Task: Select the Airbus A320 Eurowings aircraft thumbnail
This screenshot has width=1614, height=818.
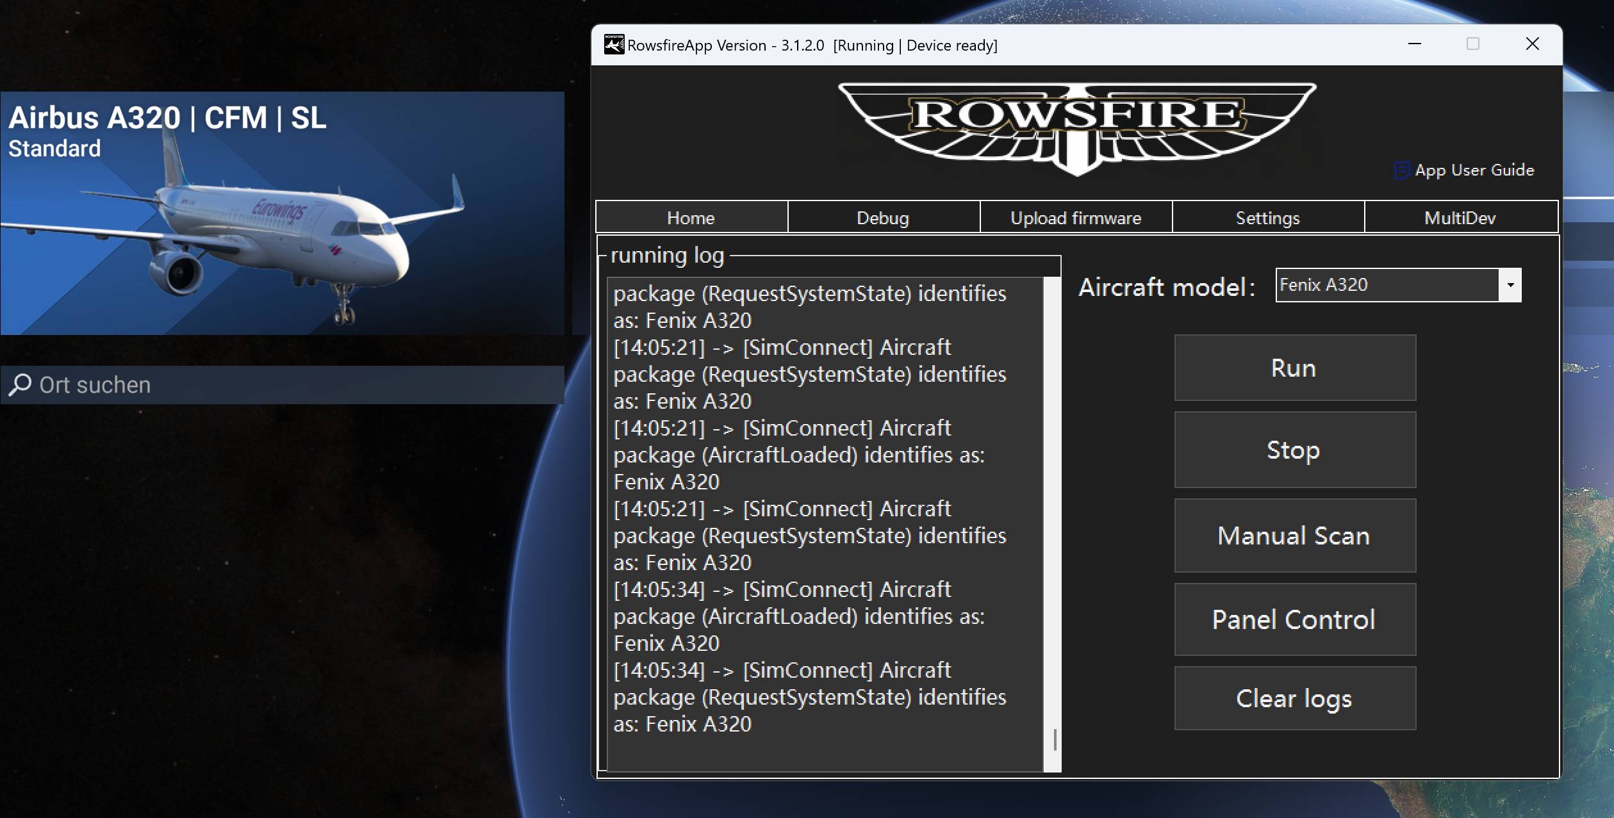Action: (x=282, y=213)
